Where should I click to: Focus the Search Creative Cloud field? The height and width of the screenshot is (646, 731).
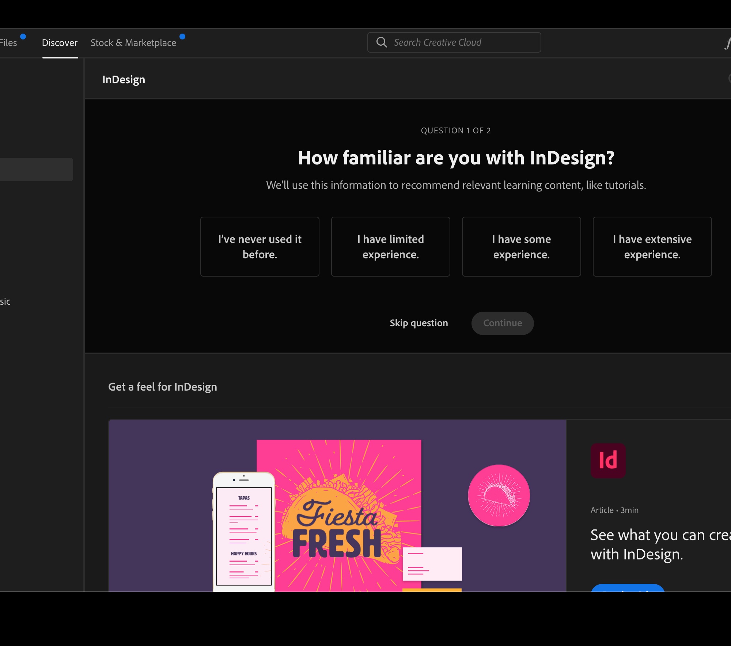454,42
